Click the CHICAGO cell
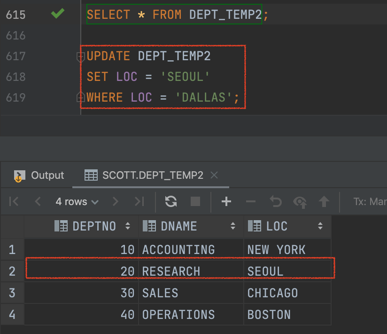This screenshot has height=334, width=387. pos(287,293)
